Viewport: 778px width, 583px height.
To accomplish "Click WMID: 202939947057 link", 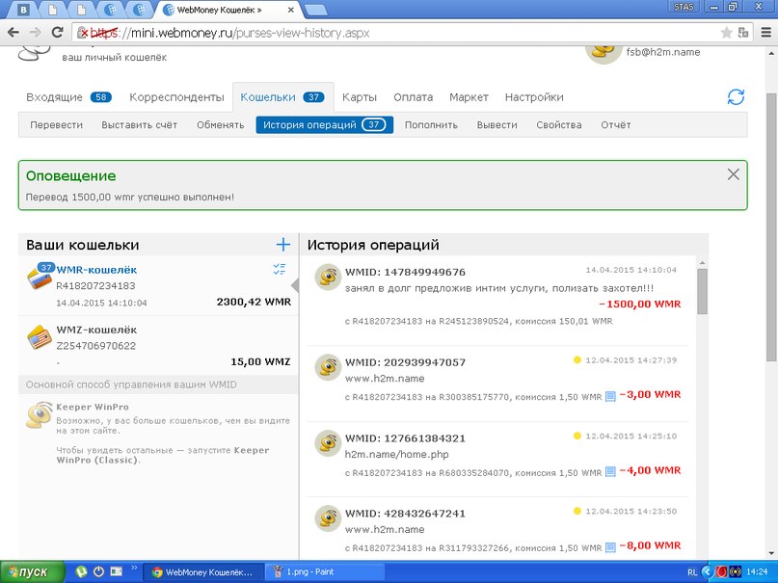I will point(405,362).
